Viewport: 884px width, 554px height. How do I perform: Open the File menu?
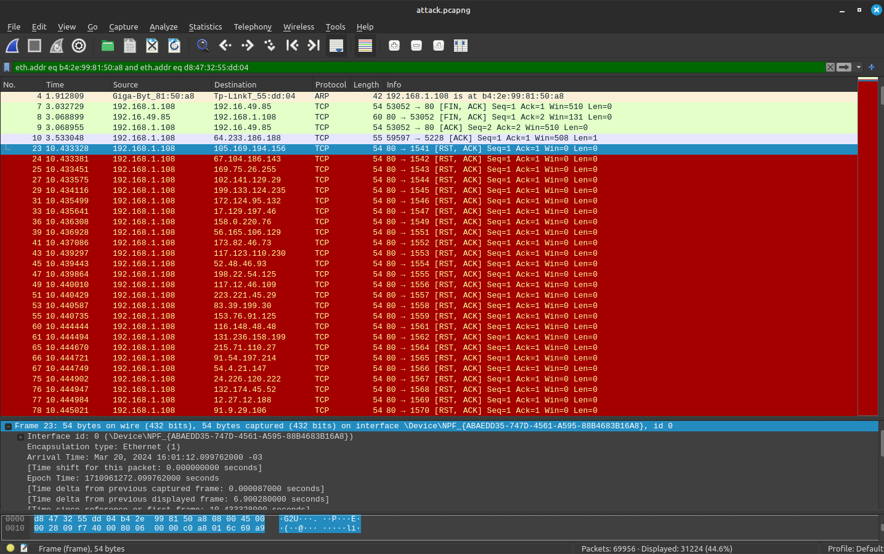(14, 26)
